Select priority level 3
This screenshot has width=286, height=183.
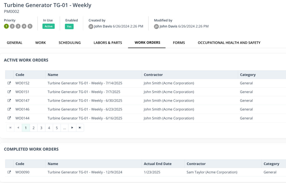point(18,26)
